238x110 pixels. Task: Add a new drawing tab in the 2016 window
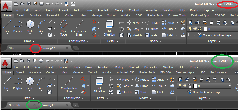pos(76,48)
